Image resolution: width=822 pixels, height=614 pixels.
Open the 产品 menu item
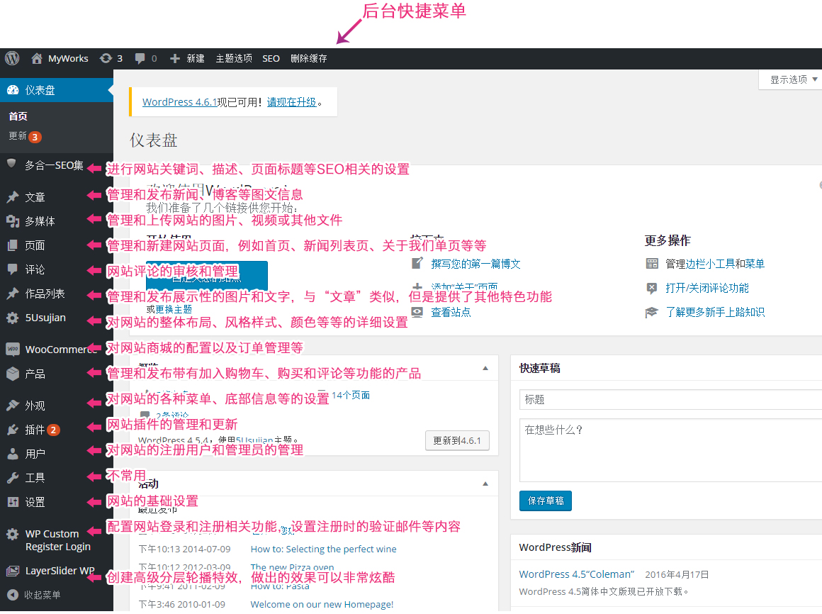[x=35, y=374]
